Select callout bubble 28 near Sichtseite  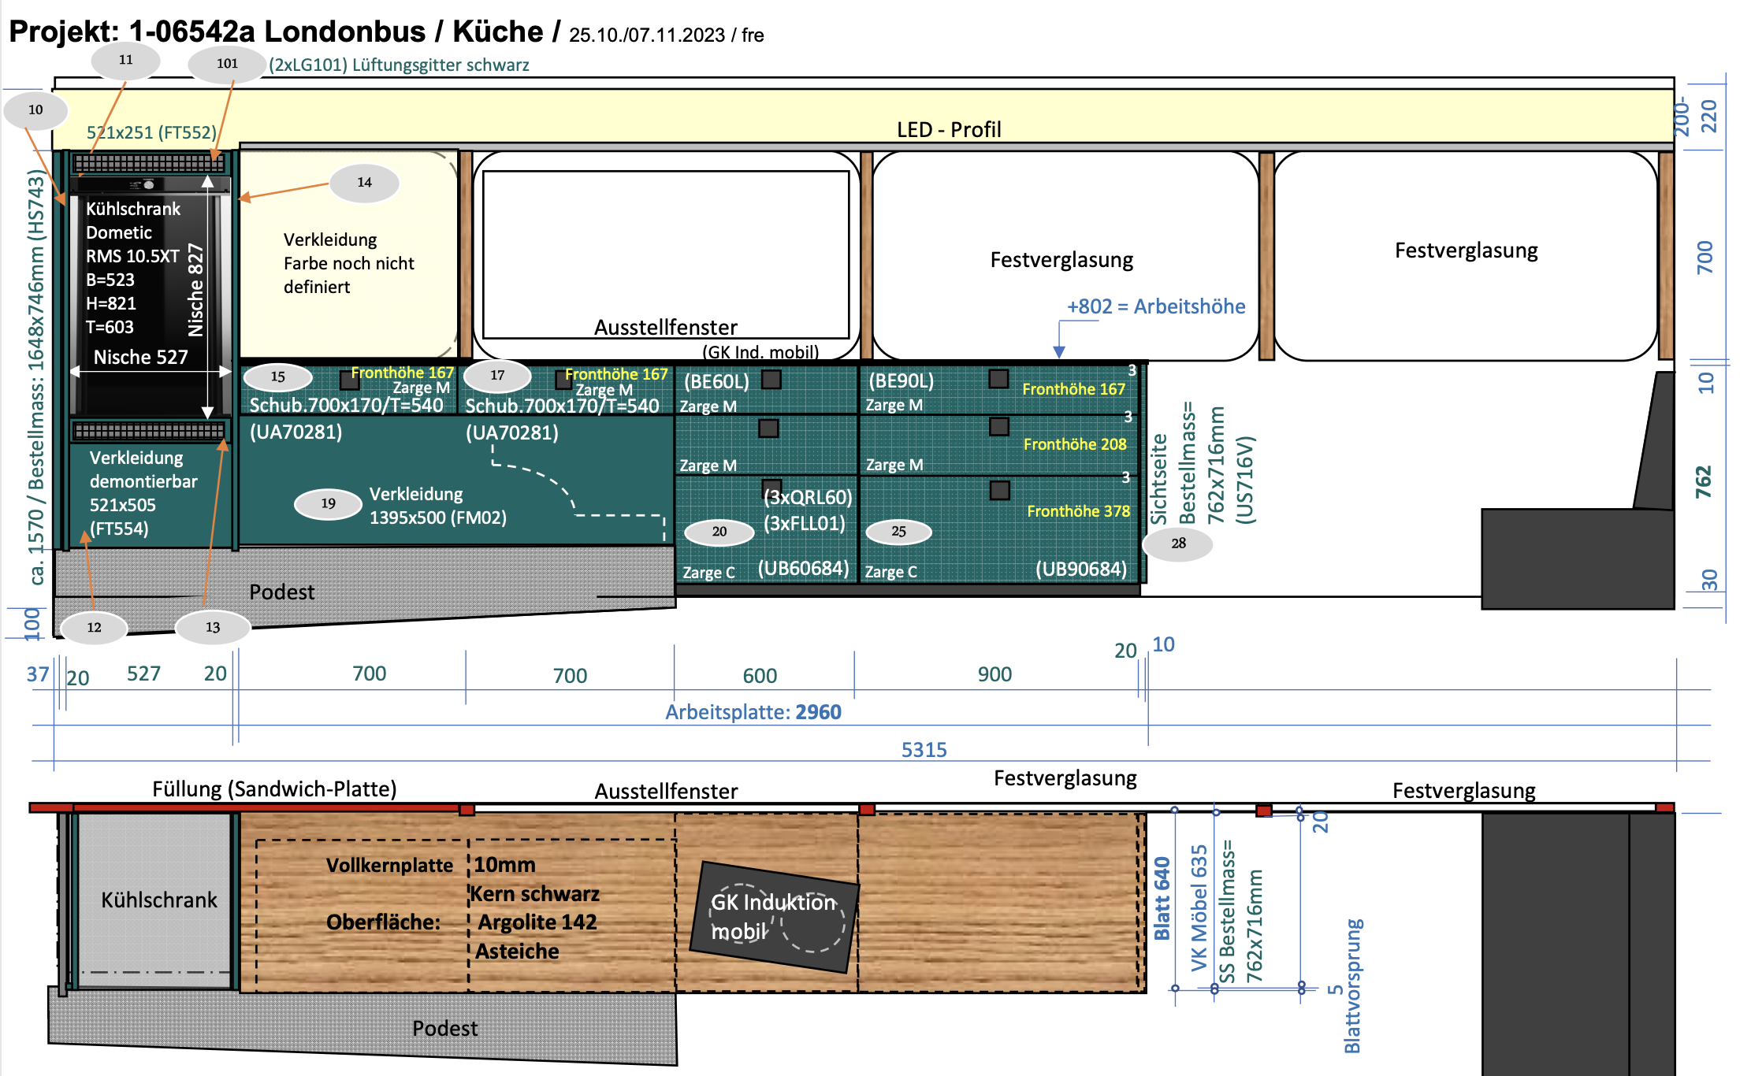[x=1178, y=544]
